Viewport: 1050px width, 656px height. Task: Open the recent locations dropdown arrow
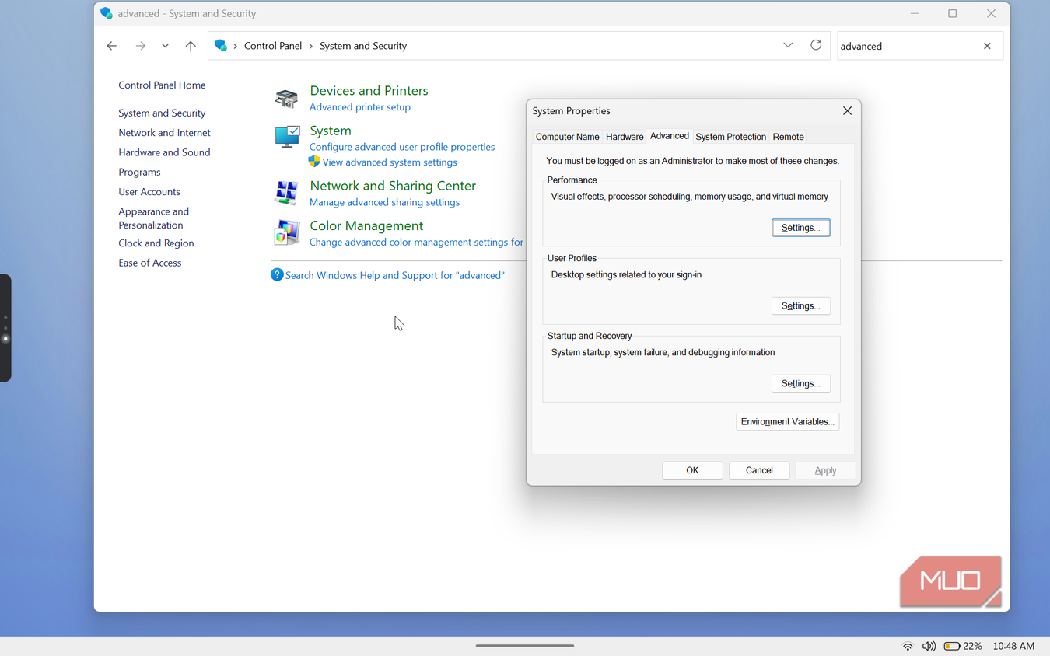[165, 46]
